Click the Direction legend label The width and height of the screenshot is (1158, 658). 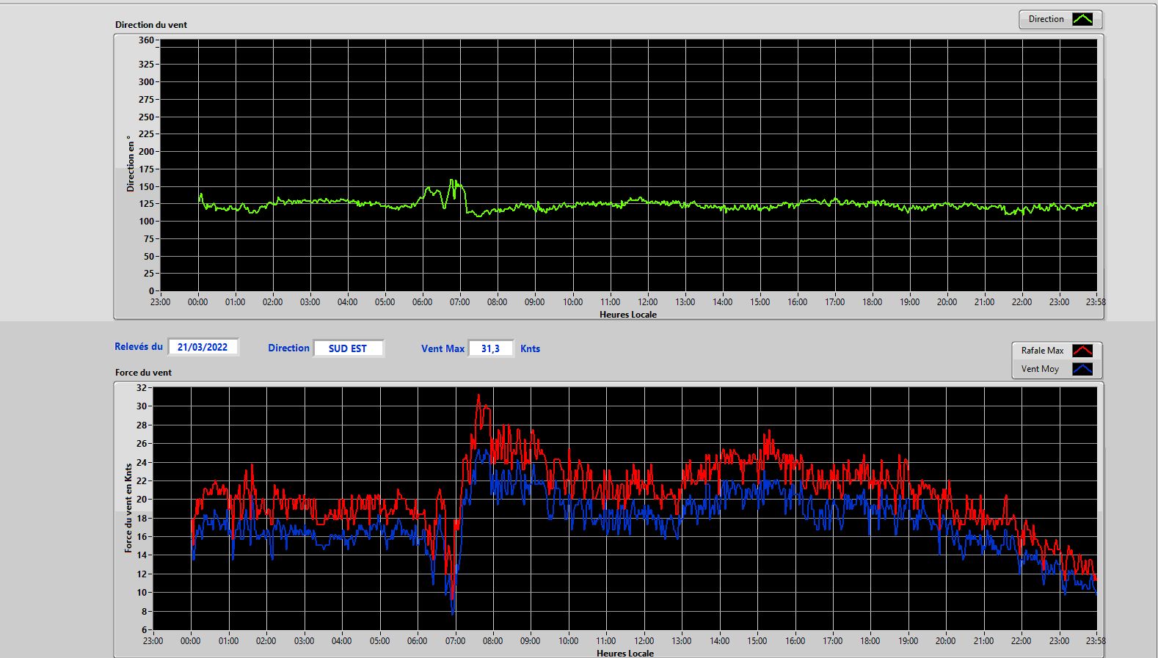tap(1046, 19)
